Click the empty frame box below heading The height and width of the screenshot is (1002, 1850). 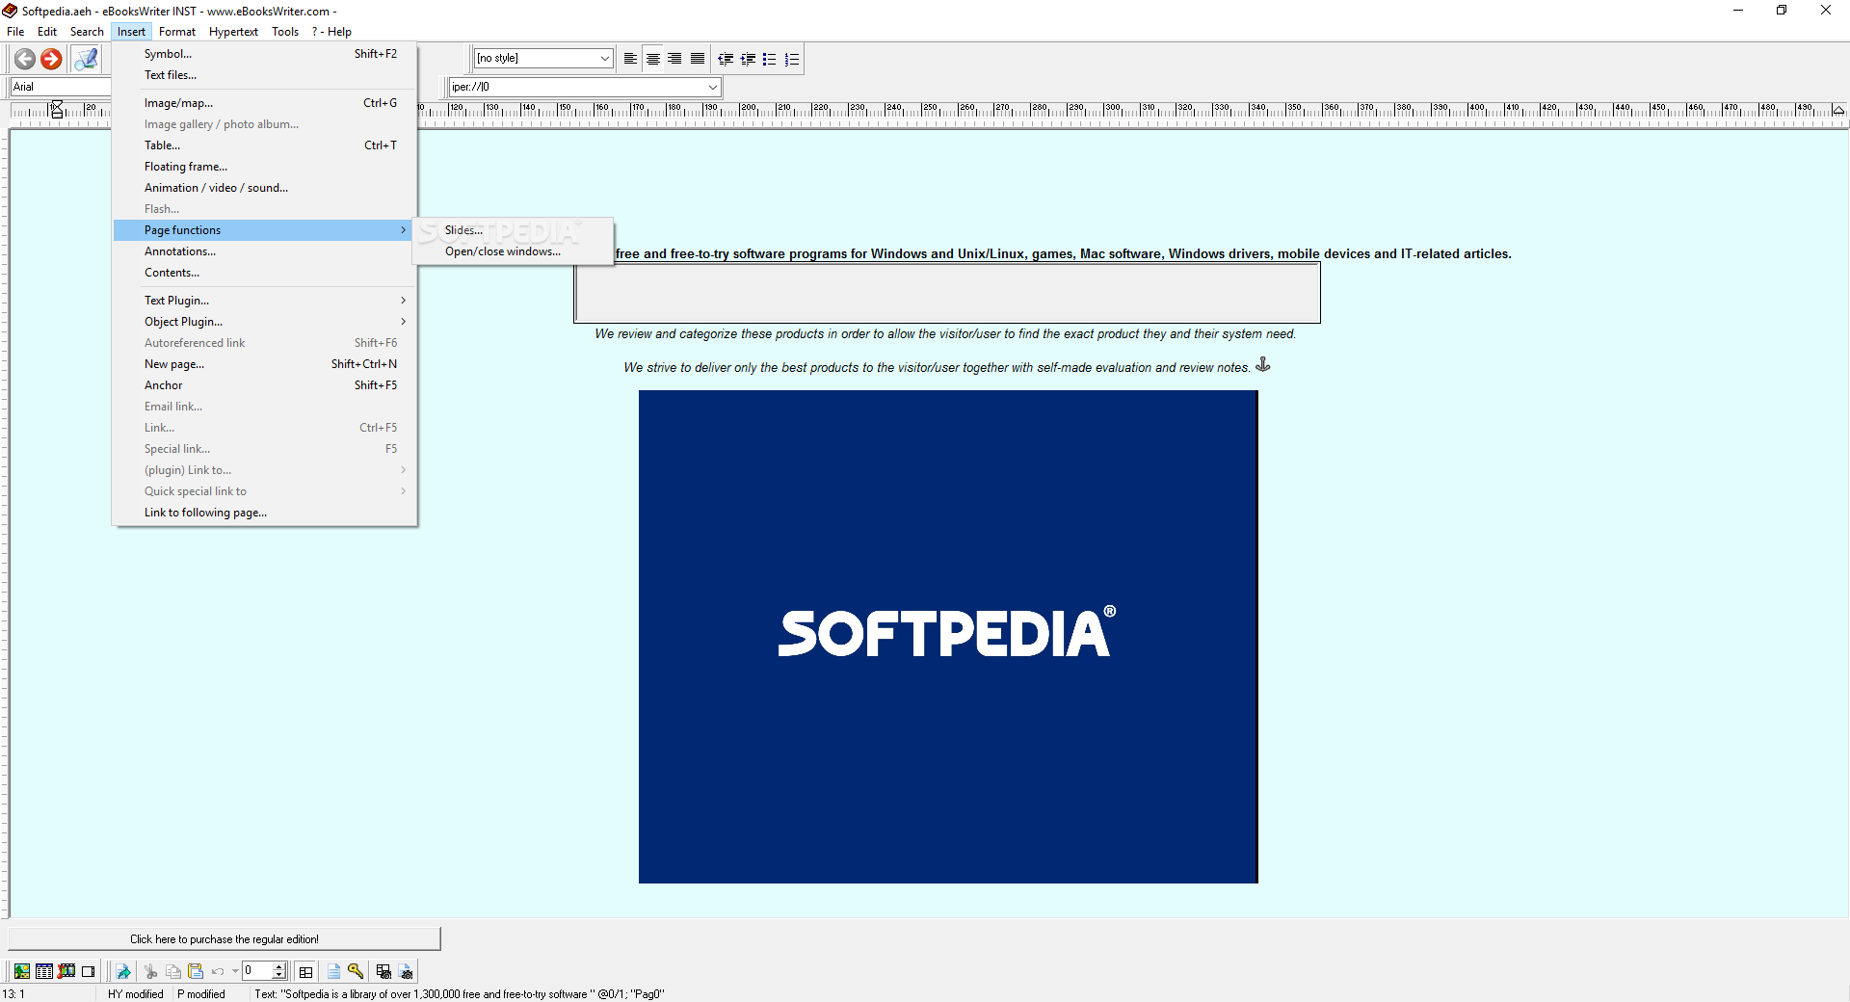(x=947, y=293)
